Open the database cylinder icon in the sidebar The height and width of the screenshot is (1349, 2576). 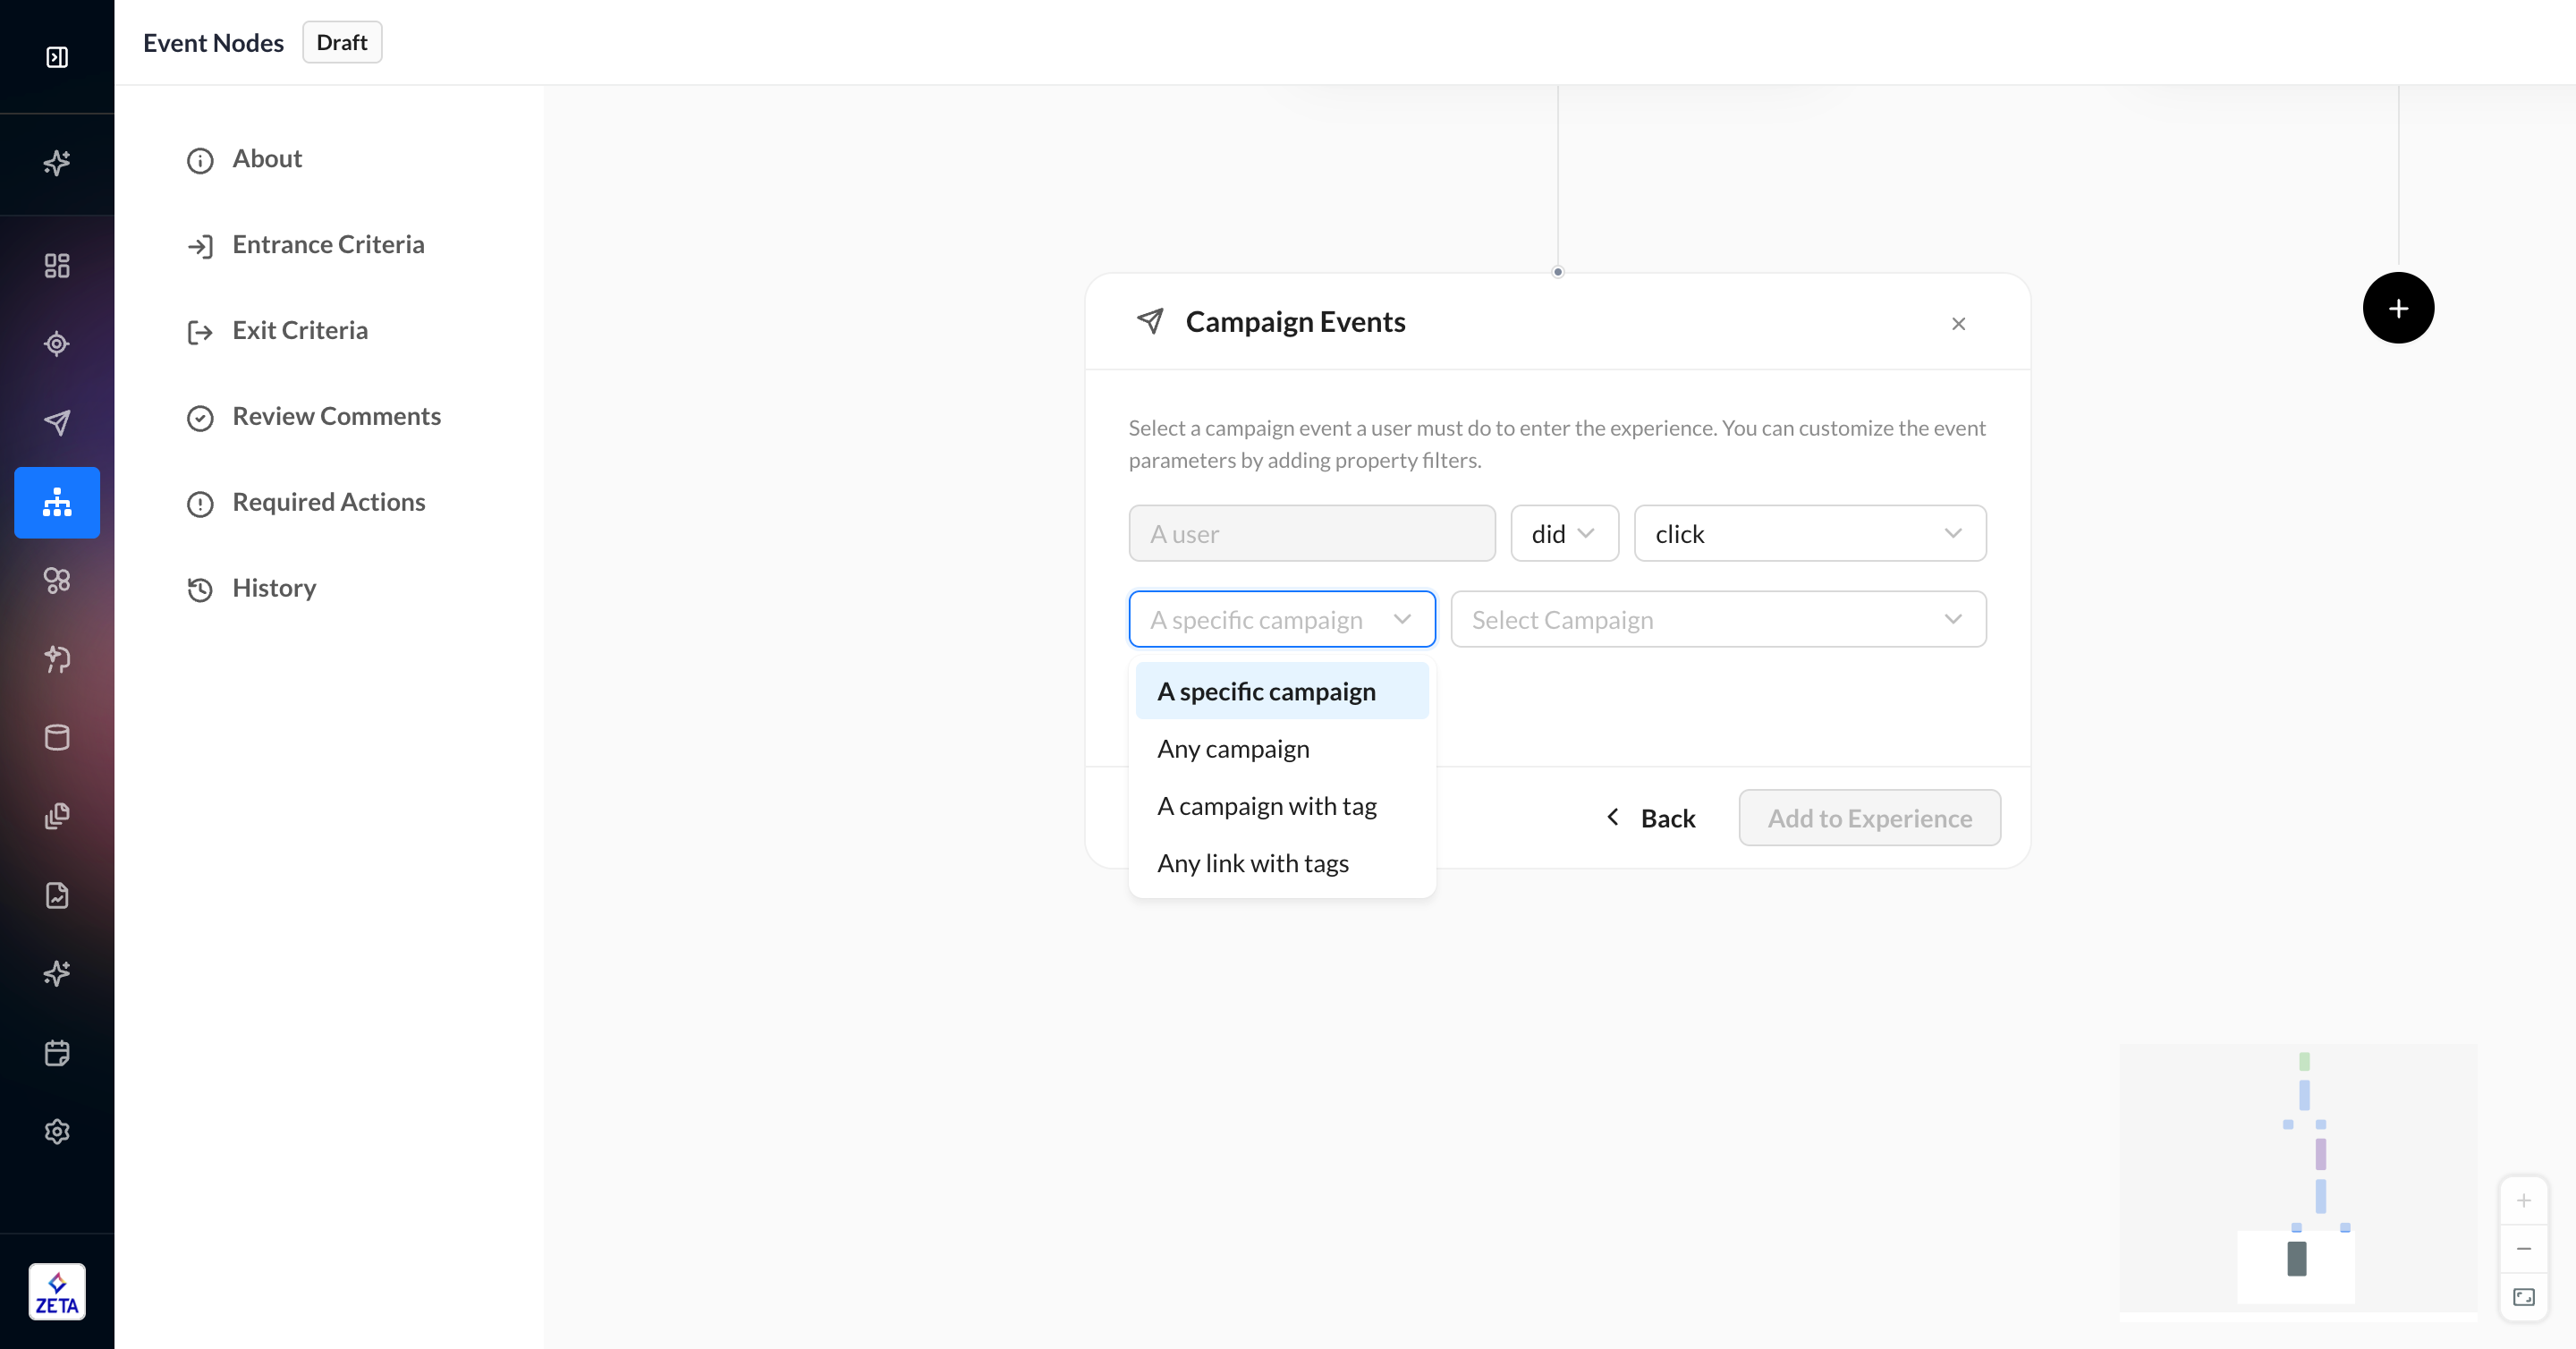pos(57,738)
